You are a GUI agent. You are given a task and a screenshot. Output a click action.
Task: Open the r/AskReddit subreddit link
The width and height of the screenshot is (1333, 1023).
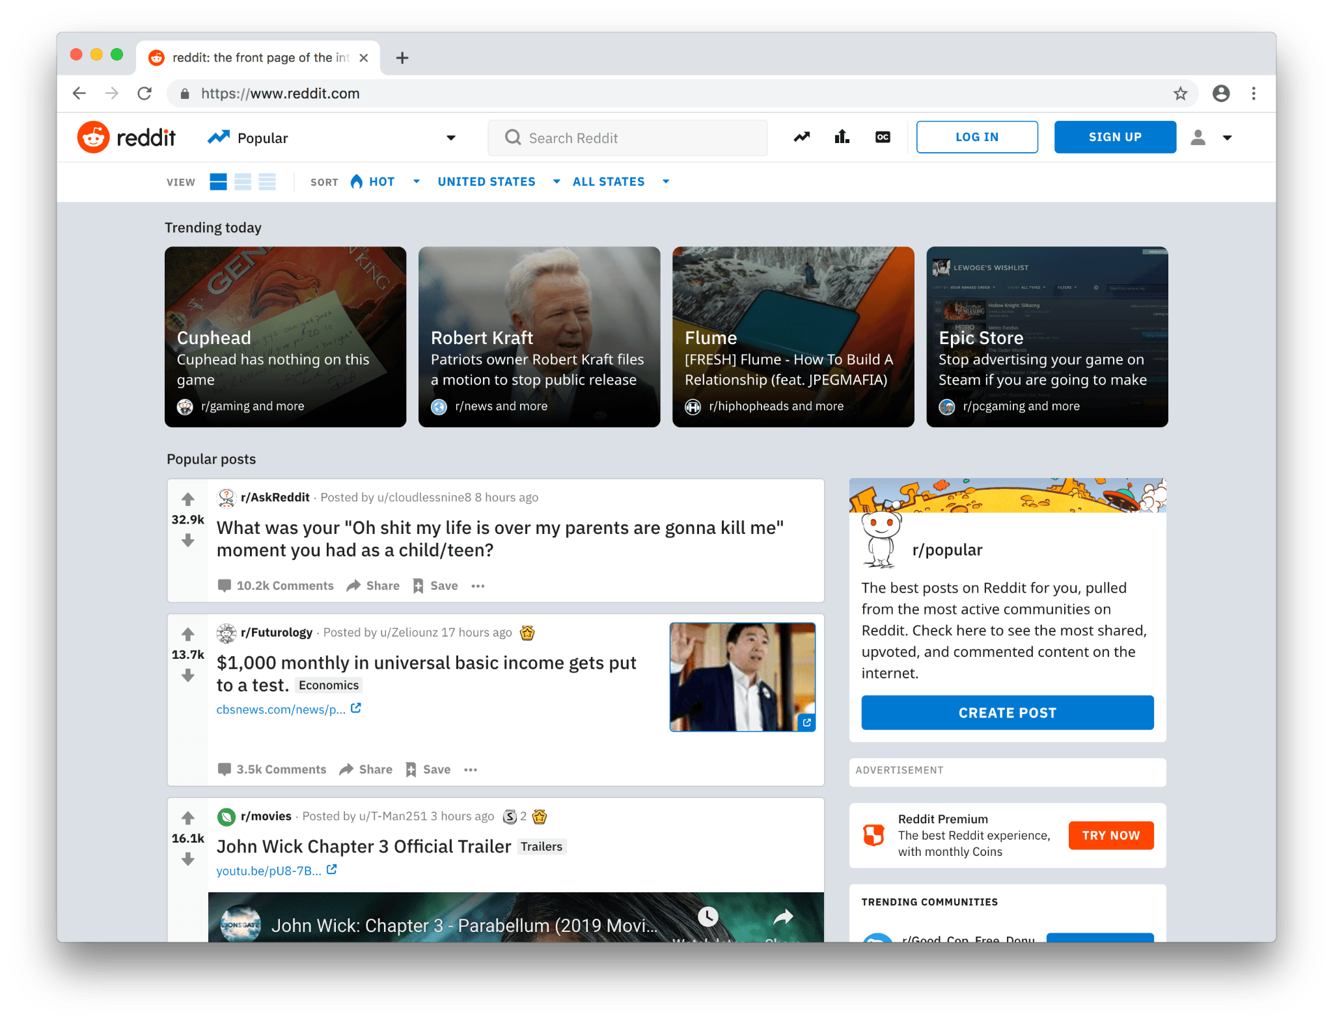[275, 498]
